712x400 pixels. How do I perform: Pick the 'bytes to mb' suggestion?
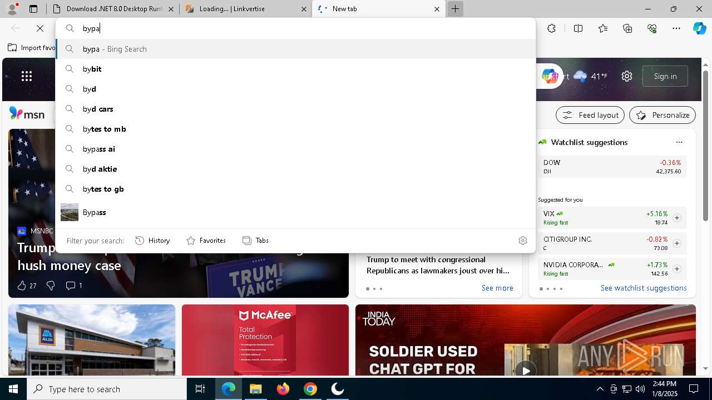click(295, 129)
